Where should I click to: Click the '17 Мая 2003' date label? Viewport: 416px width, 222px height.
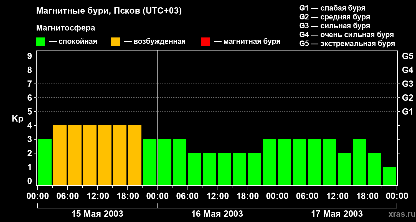click(337, 214)
